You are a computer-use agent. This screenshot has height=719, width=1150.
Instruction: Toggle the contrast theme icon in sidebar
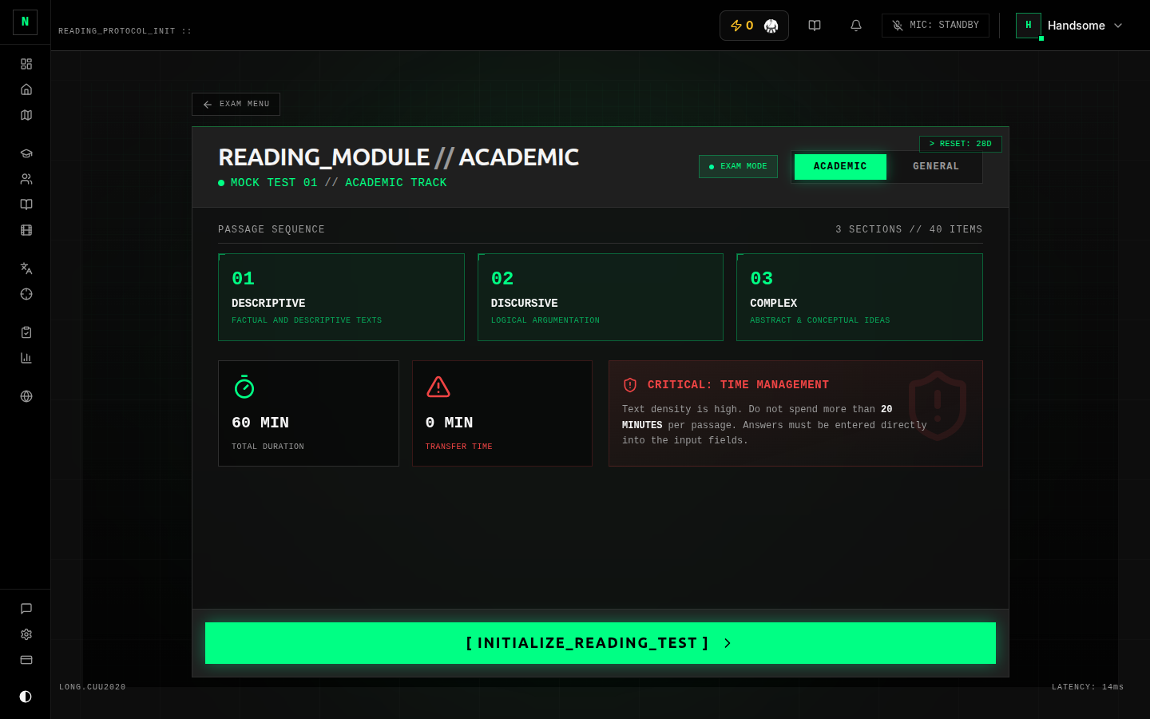tap(26, 697)
